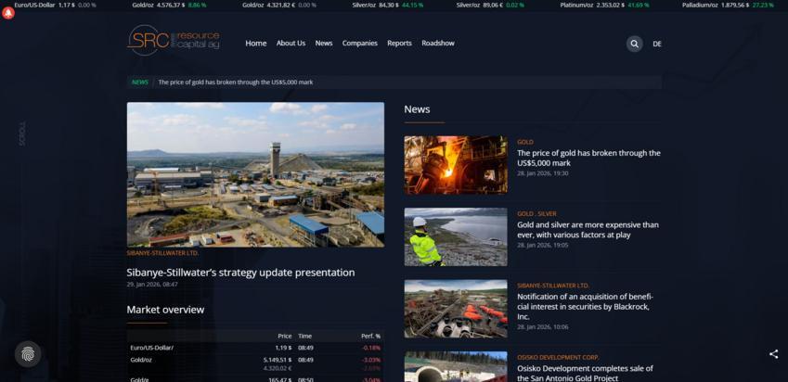
Task: Open the fingerprint privacy settings icon
Action: point(28,353)
